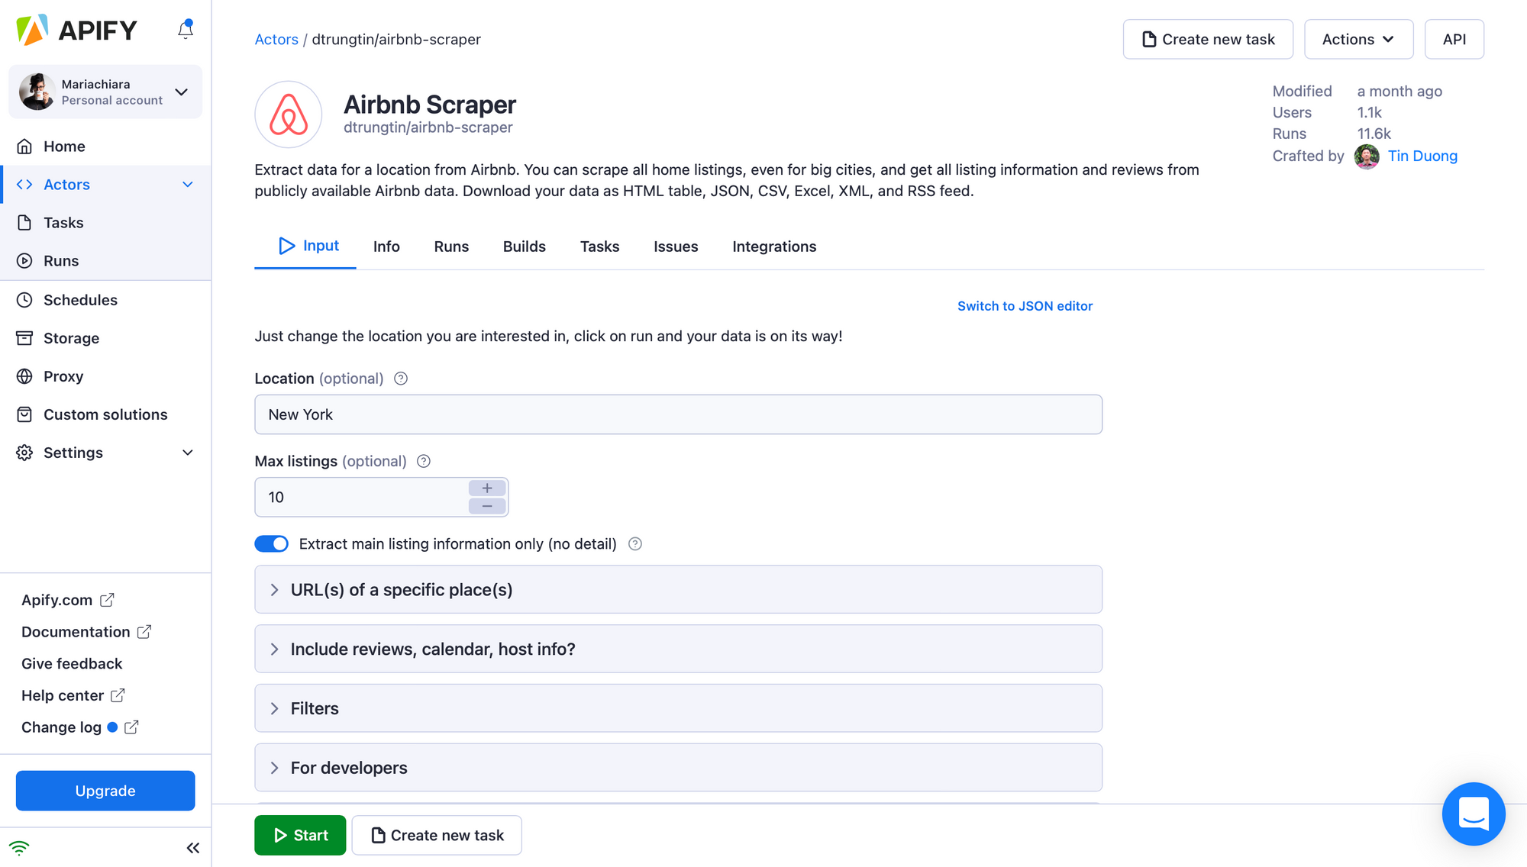The image size is (1527, 867).
Task: Click the external link icon beside Documentation
Action: coord(144,632)
